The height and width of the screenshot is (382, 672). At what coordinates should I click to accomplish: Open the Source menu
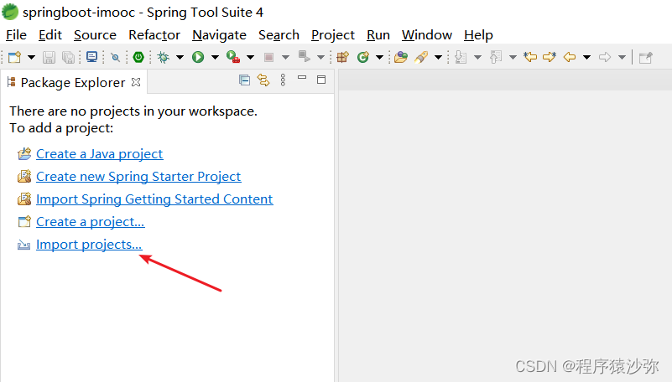pos(95,35)
